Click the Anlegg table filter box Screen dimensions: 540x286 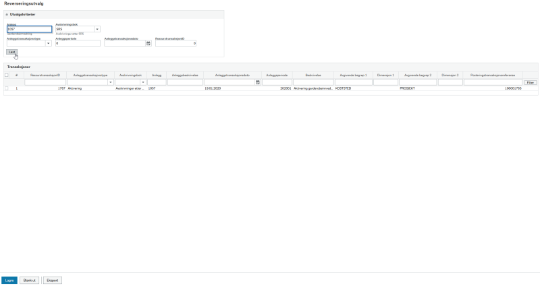point(157,82)
